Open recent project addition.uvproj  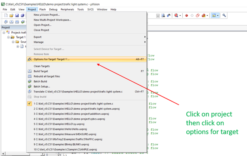(86, 114)
